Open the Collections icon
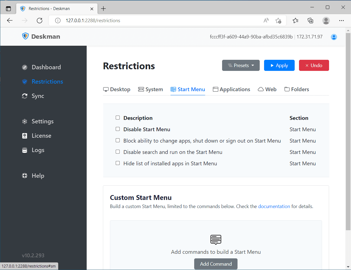Image resolution: width=351 pixels, height=270 pixels. tap(310, 21)
